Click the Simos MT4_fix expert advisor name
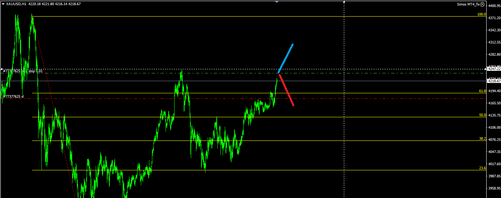 (469, 4)
